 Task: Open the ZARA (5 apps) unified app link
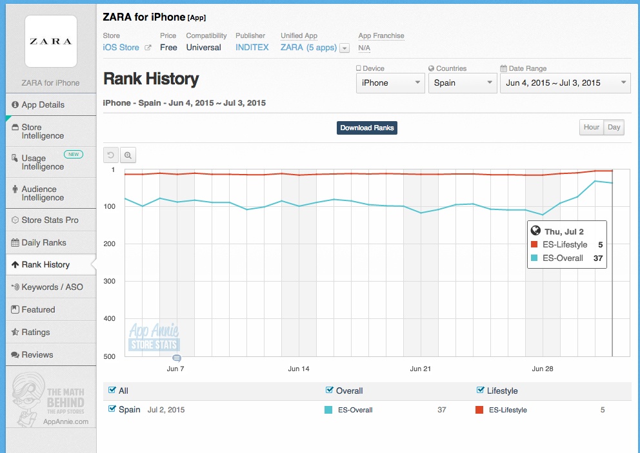click(308, 47)
